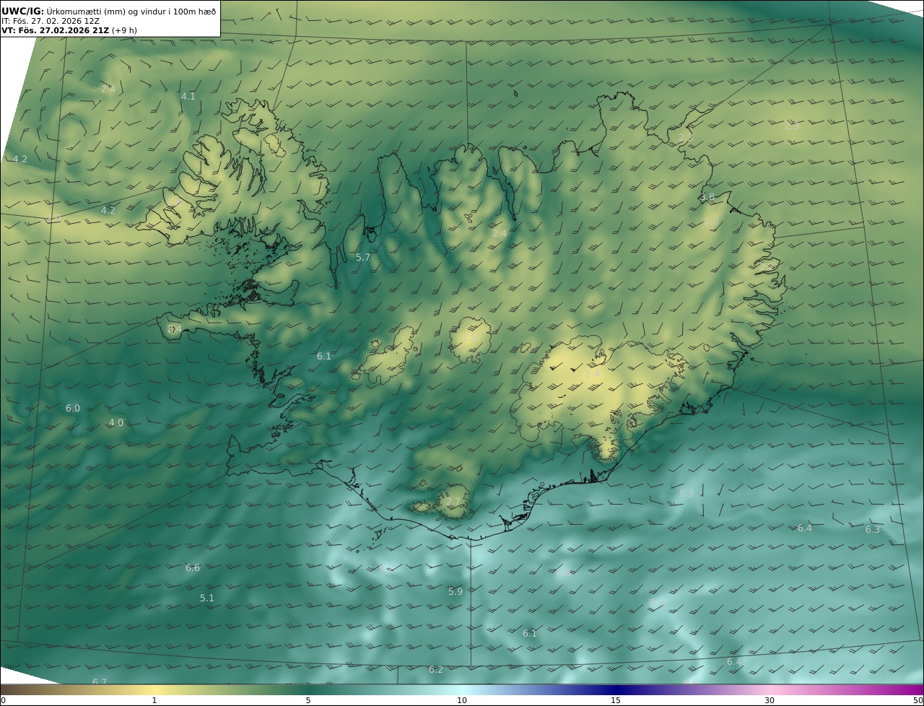Click the colour scale tick labelled 10
Screen dimensions: 924x706
[462, 700]
